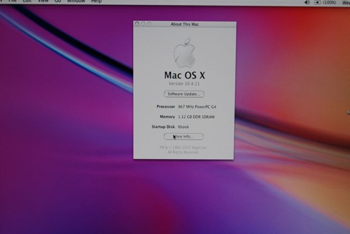Open the Software Update button
The width and height of the screenshot is (350, 234).
tap(184, 94)
